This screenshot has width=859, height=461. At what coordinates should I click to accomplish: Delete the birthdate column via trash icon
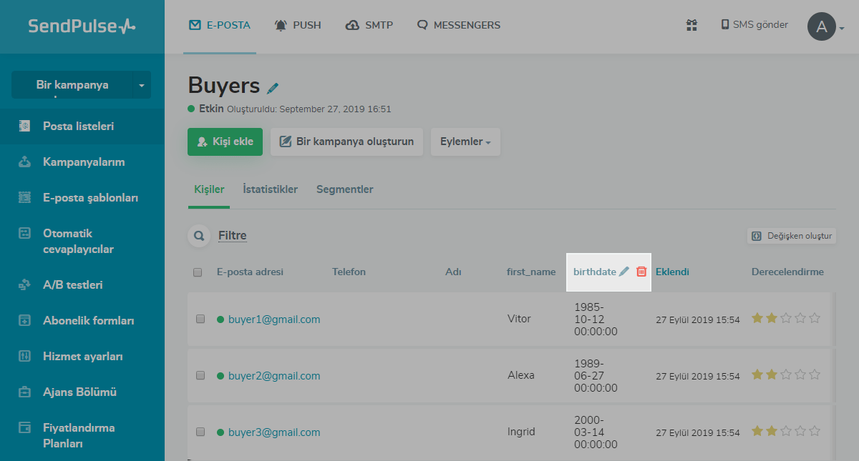(641, 272)
